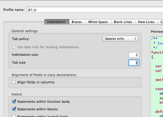Click the 'function' keyword in preview
The height and width of the screenshot is (117, 163).
[157, 52]
